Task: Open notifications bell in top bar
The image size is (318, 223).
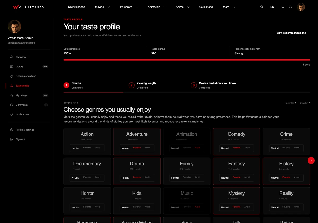Action: click(290, 7)
